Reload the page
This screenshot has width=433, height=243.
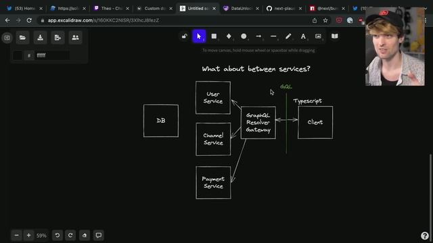pos(29,20)
